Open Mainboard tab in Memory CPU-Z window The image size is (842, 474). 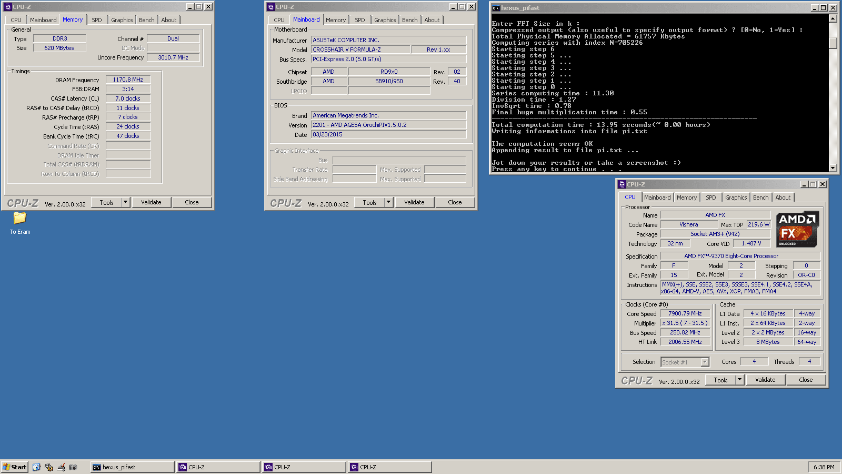point(43,20)
